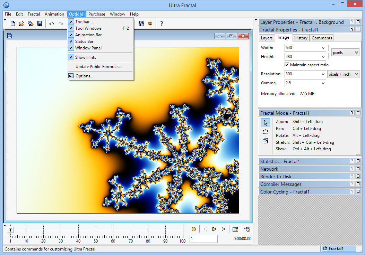The width and height of the screenshot is (365, 255).
Task: Toggle Tool Windows menu entry
Action: click(100, 28)
